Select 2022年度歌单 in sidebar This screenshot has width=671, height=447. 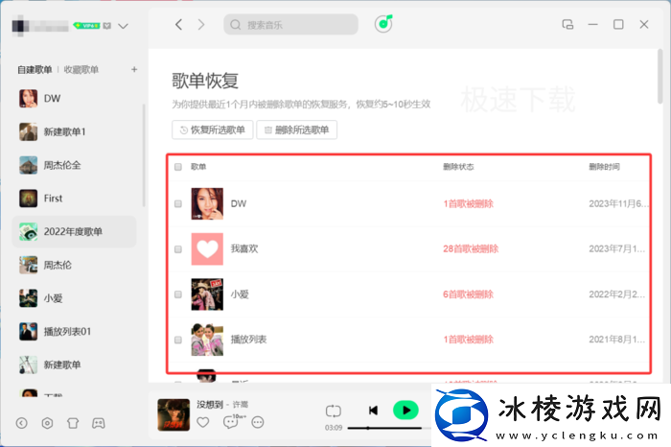pos(74,231)
